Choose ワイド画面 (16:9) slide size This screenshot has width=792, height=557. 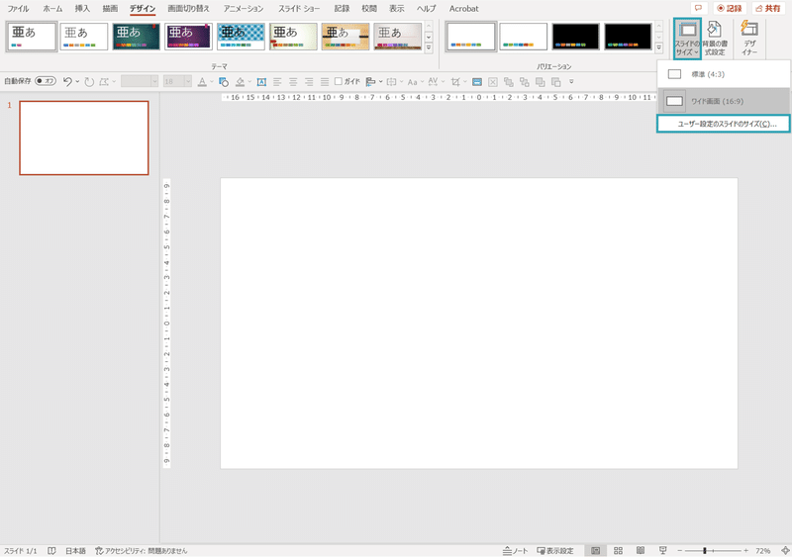(724, 101)
